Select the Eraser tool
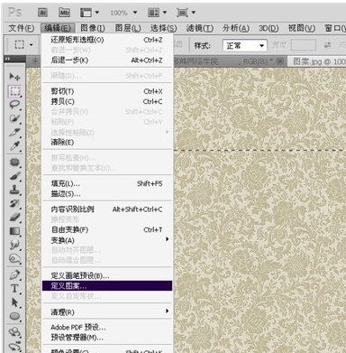 [14, 218]
